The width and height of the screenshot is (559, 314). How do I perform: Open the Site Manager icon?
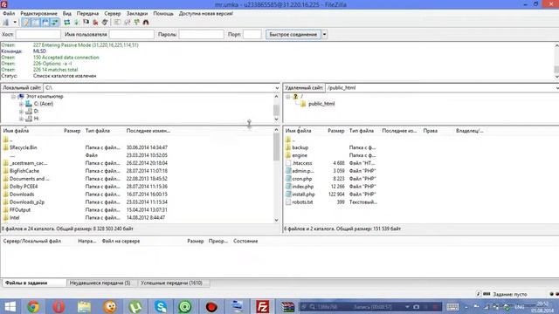(x=6, y=23)
